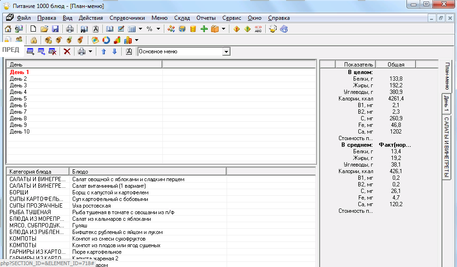Open the Склад menu
This screenshot has height=267, width=457.
pos(182,18)
